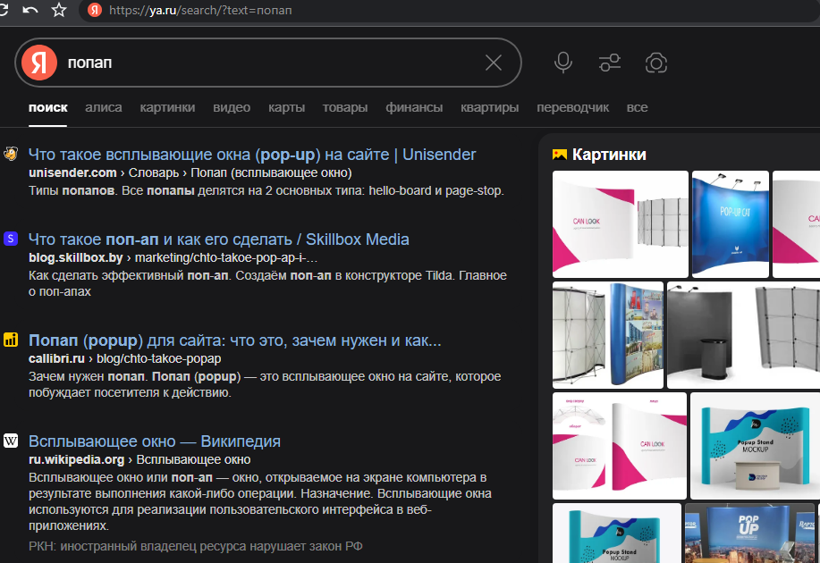Bookmark this page with star icon

coord(59,10)
